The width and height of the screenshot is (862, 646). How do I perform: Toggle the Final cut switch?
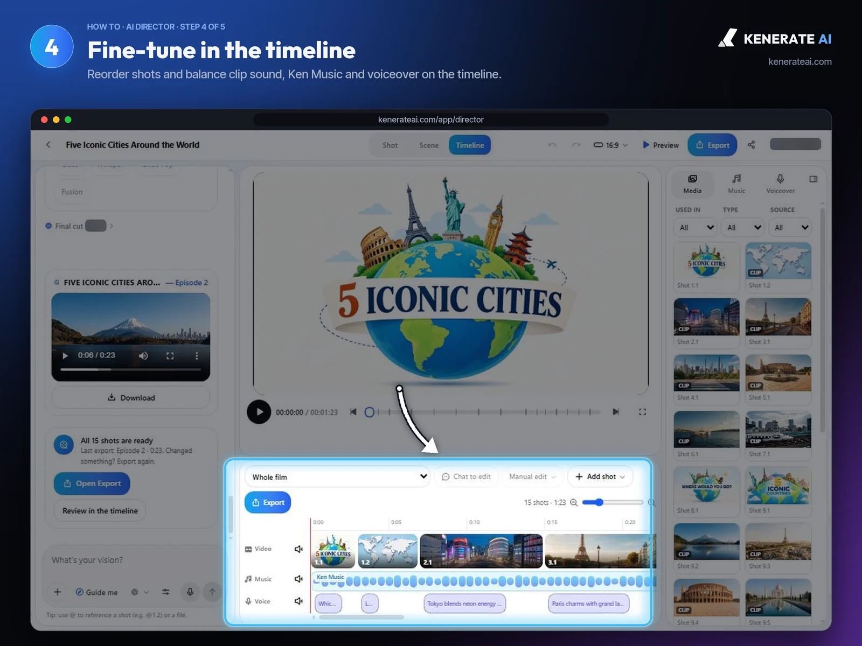(x=96, y=226)
